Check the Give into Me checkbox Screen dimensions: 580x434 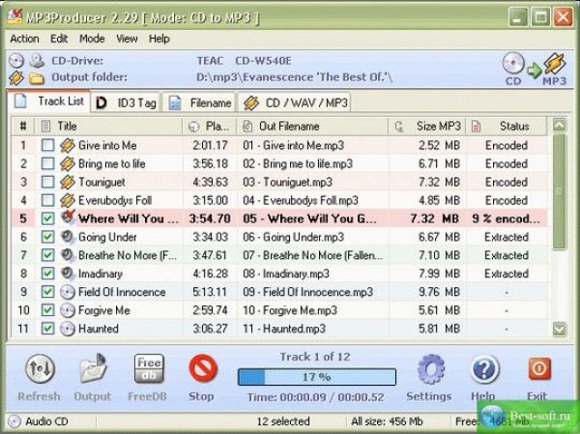coord(47,145)
